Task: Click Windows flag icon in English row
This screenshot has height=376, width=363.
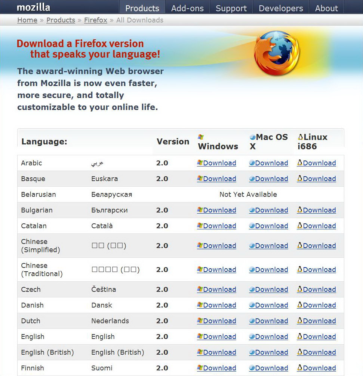Action: (200, 336)
